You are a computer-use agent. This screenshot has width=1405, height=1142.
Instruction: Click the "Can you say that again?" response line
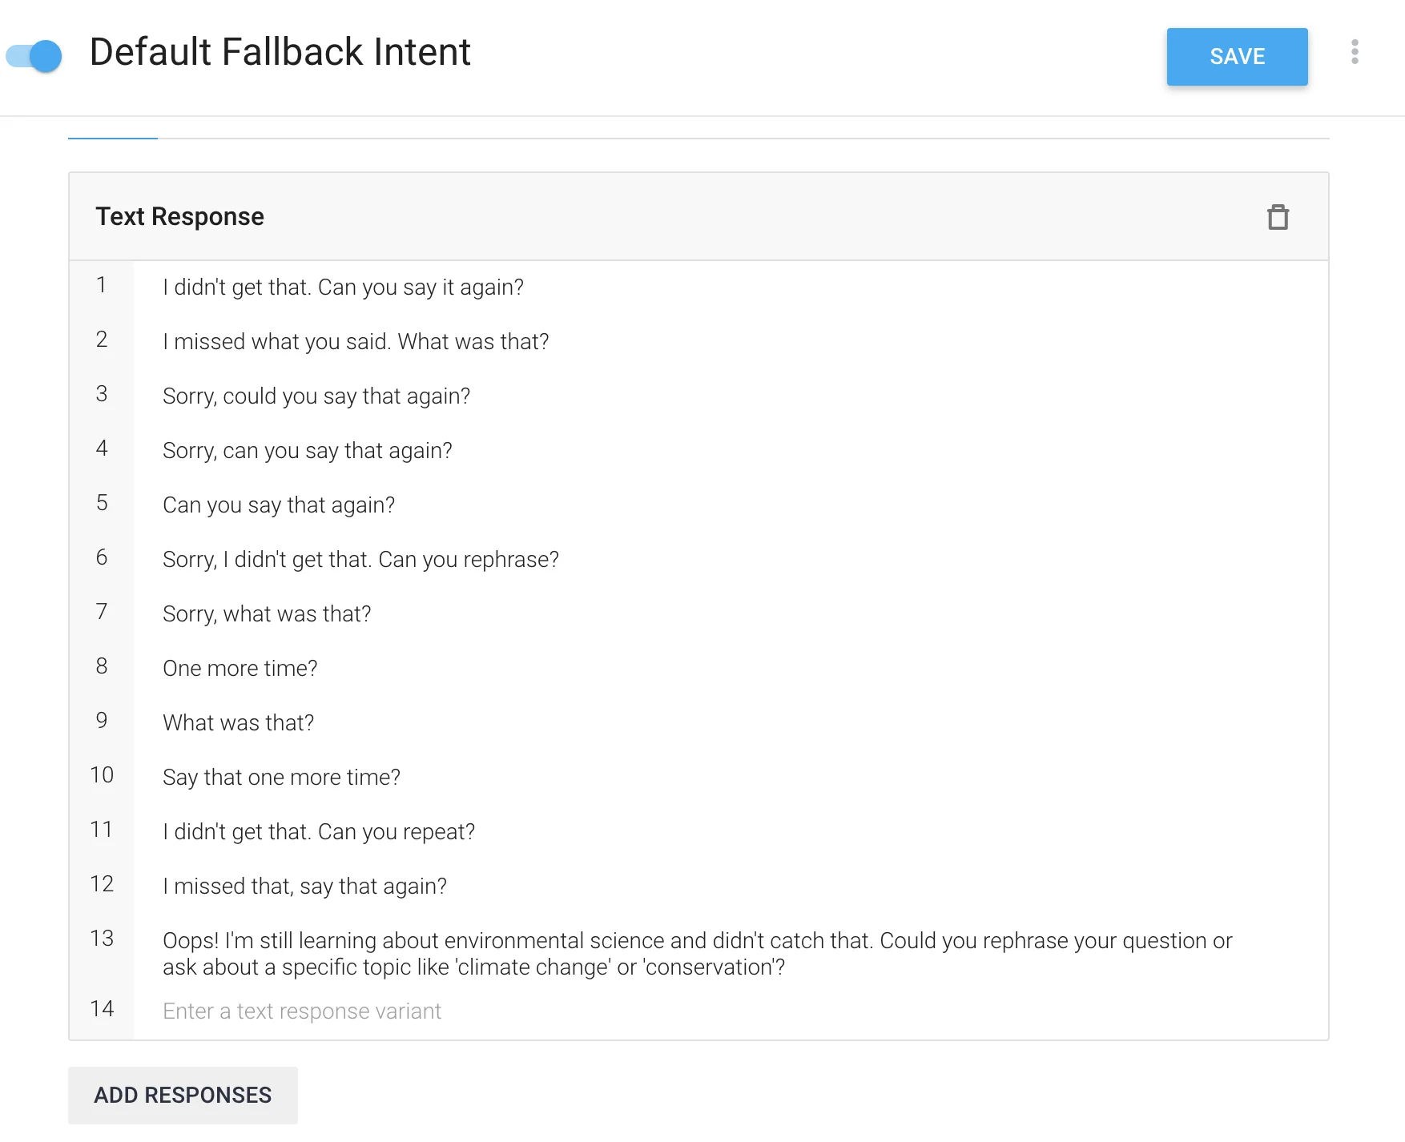click(x=279, y=505)
